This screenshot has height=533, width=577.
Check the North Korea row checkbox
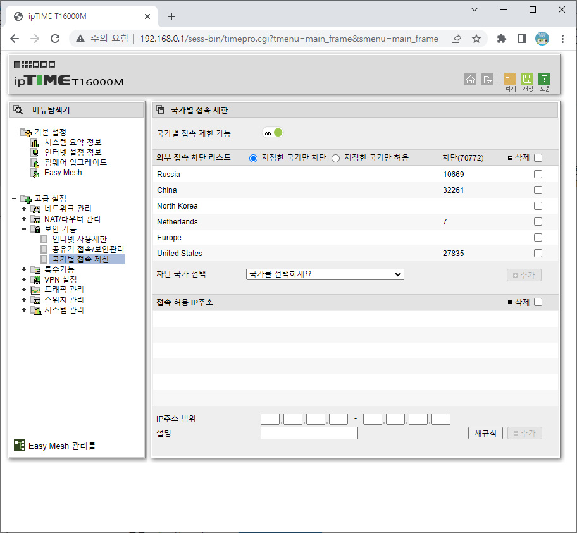tap(538, 205)
